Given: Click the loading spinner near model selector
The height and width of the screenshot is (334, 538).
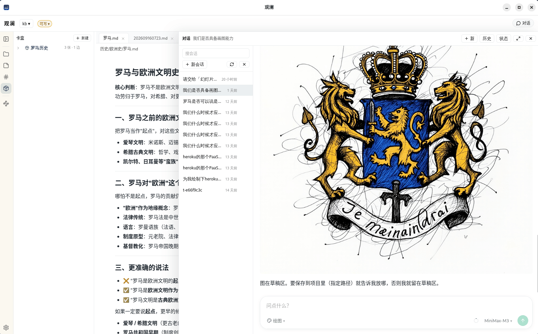Looking at the screenshot, I should click(x=476, y=321).
